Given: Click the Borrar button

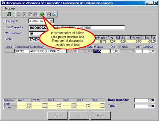Looking at the screenshot, I should (x=101, y=115).
